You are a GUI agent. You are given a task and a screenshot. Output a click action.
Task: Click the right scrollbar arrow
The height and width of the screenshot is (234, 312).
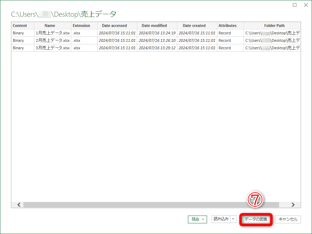pos(293,205)
